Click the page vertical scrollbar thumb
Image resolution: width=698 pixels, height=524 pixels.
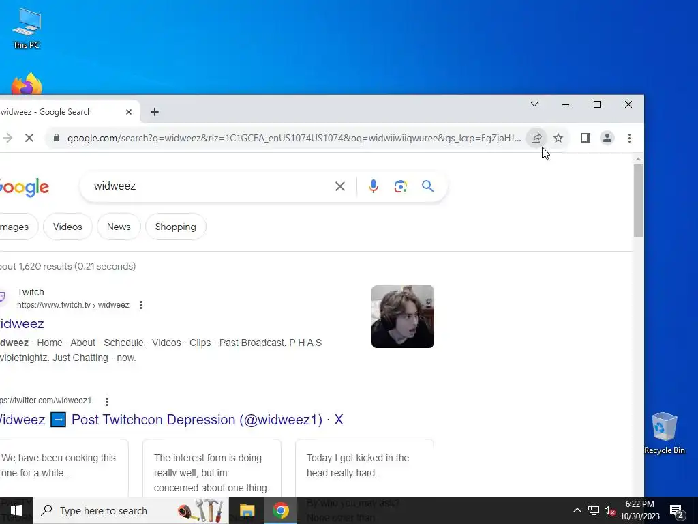pyautogui.click(x=638, y=201)
